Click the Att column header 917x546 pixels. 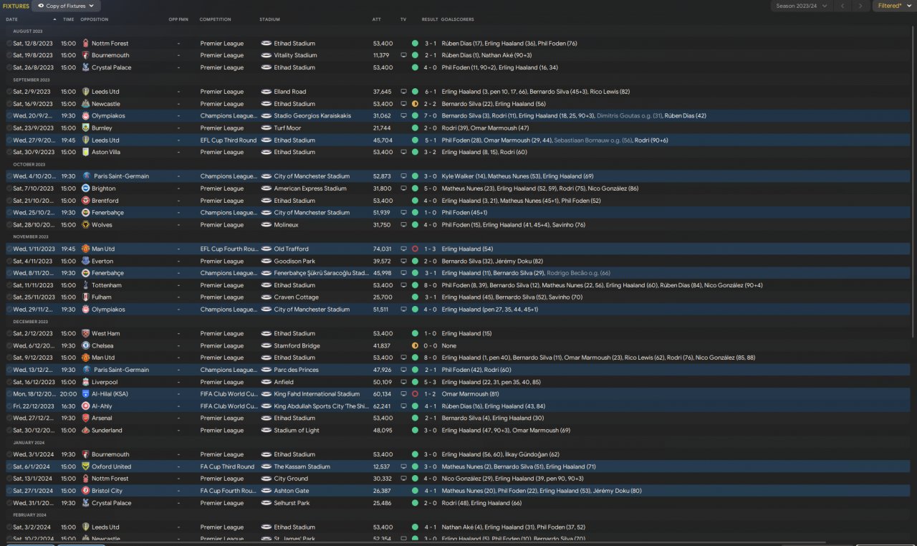coord(377,19)
